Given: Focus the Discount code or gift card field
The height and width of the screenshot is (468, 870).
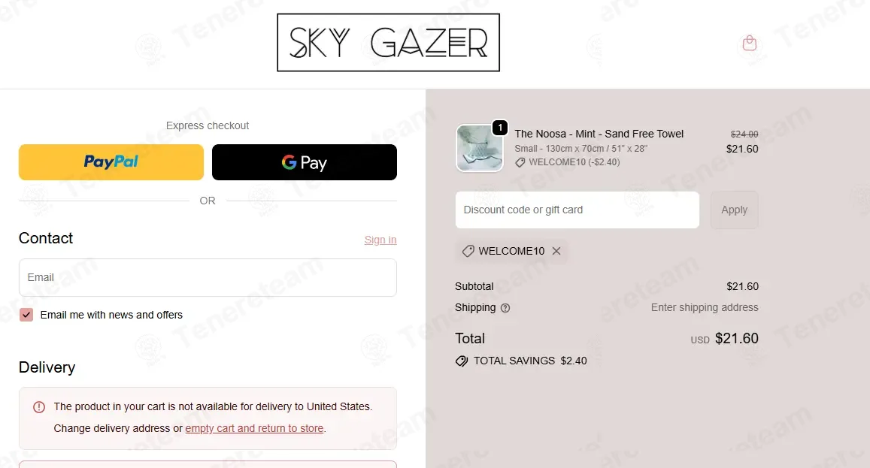Looking at the screenshot, I should [x=577, y=210].
